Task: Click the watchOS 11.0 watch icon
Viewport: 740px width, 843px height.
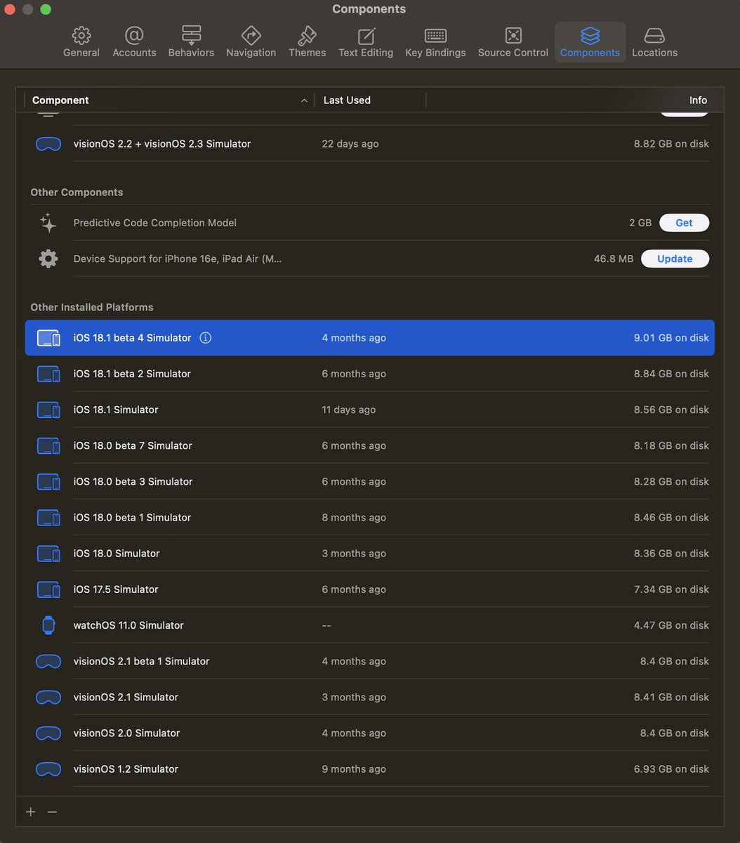Action: pos(48,625)
